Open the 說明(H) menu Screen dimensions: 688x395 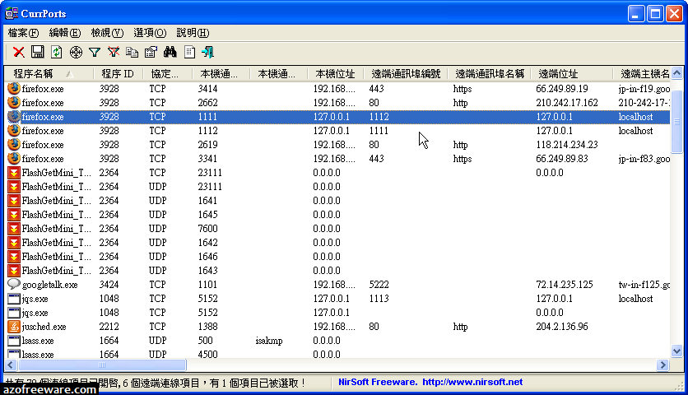pos(193,33)
